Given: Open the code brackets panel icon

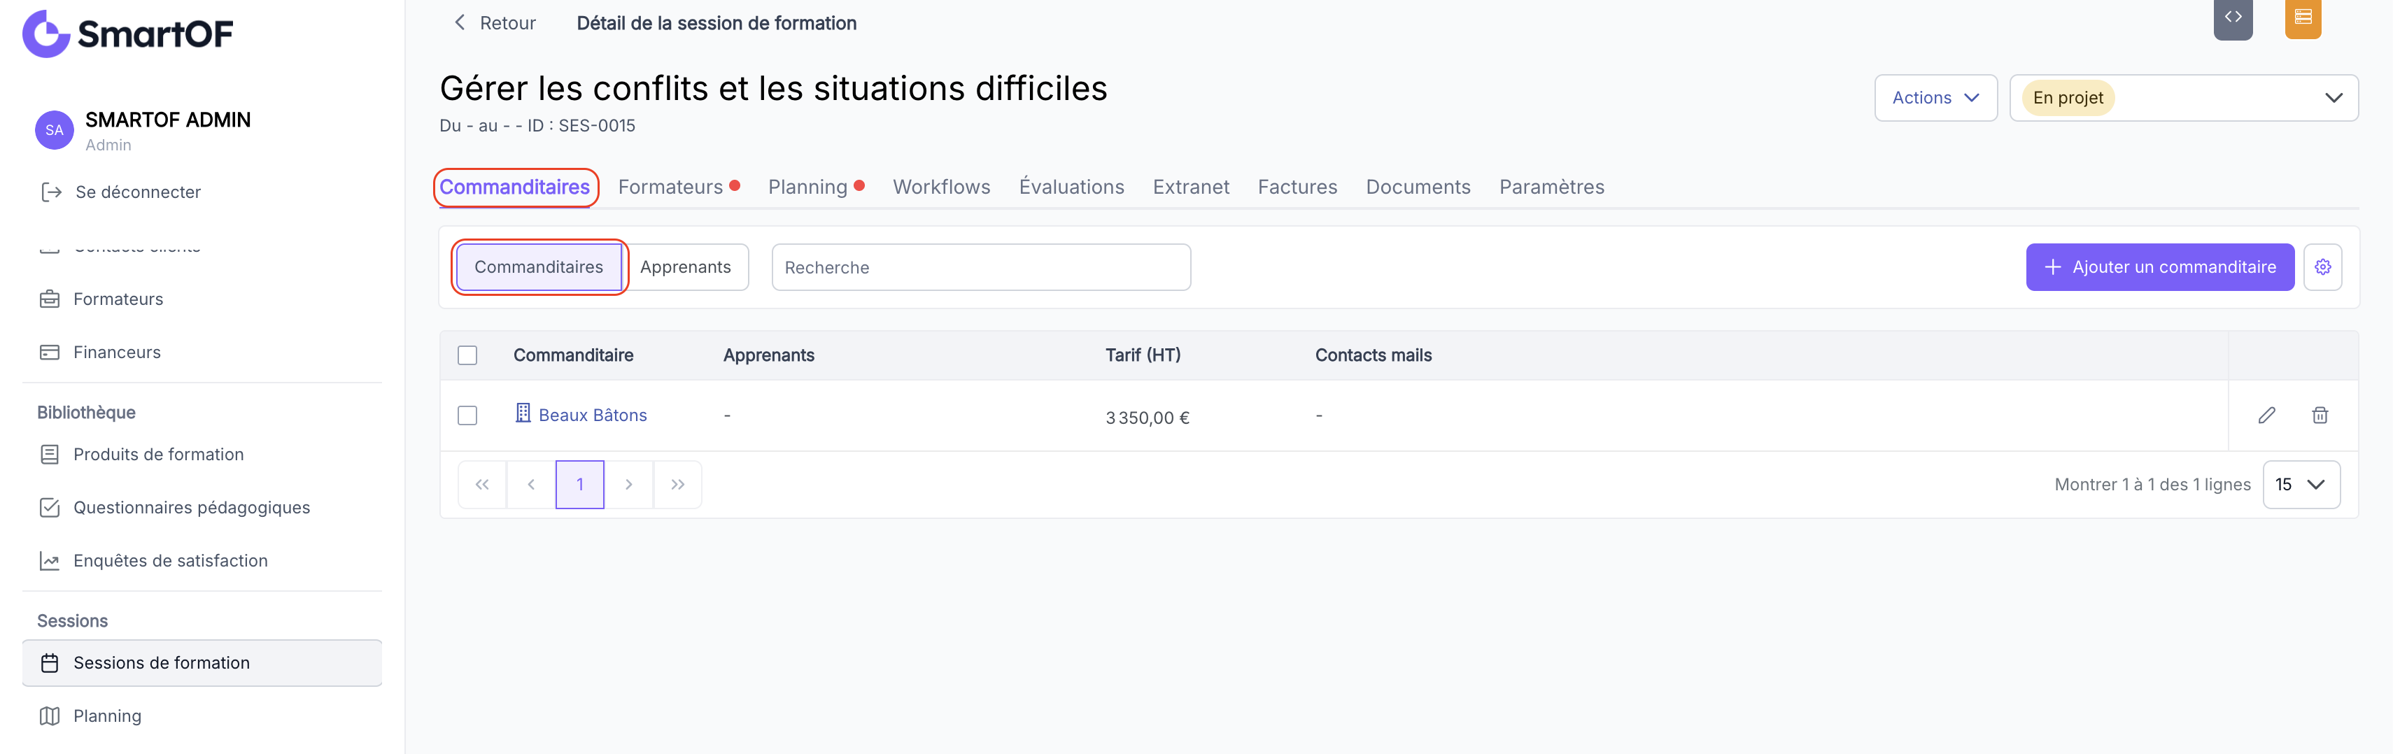Looking at the screenshot, I should click(x=2233, y=17).
